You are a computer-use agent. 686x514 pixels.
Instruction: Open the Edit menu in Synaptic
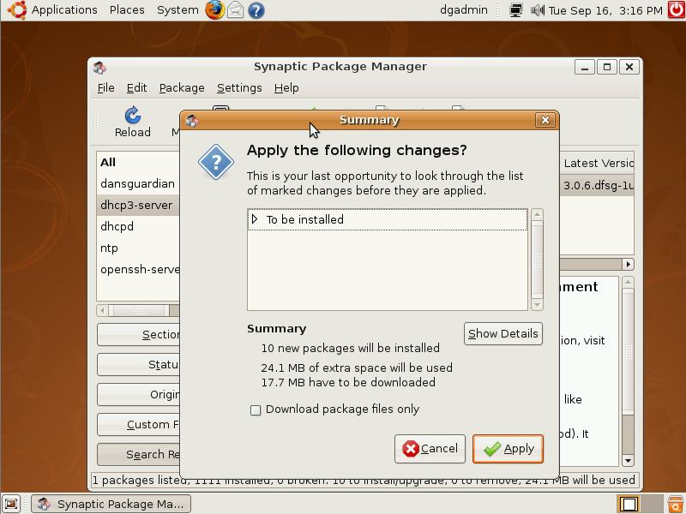pos(136,88)
